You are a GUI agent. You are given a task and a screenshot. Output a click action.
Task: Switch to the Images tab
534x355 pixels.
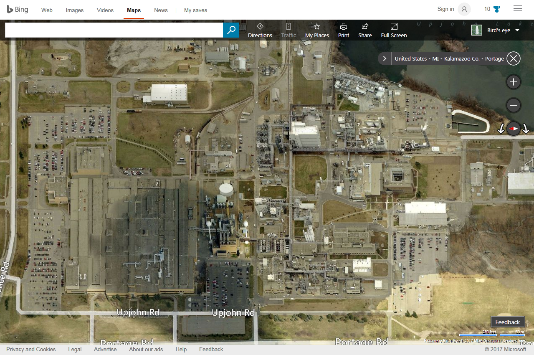click(74, 10)
